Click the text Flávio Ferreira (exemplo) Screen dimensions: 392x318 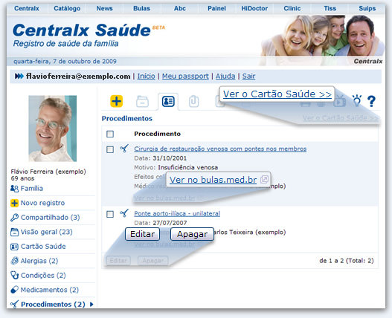pos(48,172)
